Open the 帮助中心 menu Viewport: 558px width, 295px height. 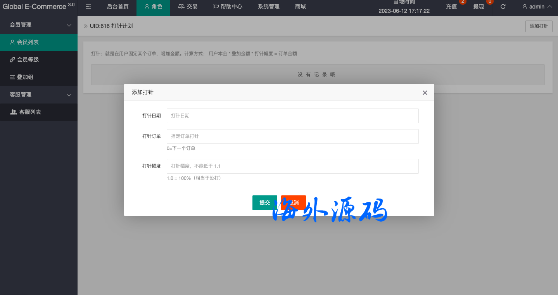coord(228,7)
